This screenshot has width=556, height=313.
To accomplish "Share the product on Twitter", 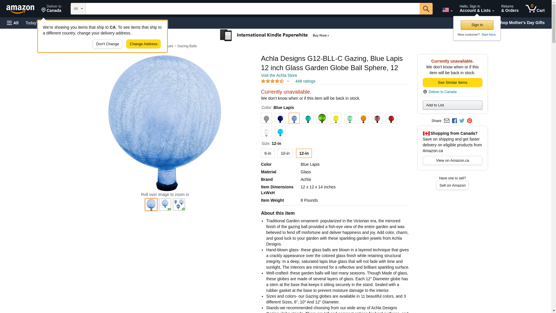I will pyautogui.click(x=462, y=121).
